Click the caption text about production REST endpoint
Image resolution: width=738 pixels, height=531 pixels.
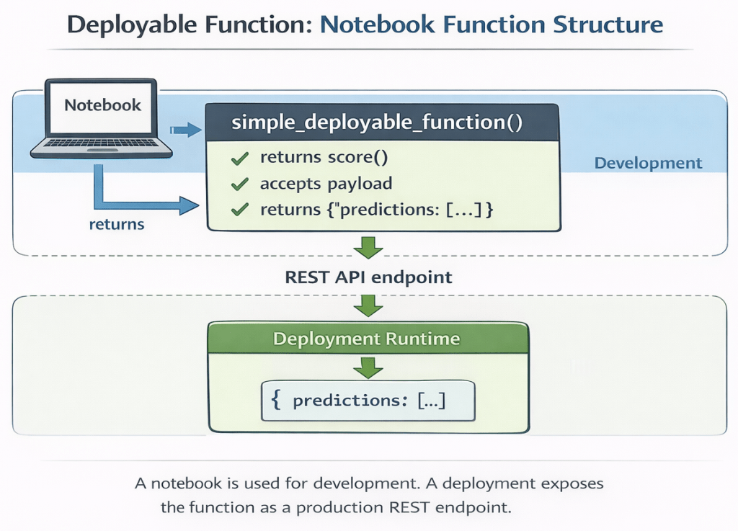tap(368, 495)
